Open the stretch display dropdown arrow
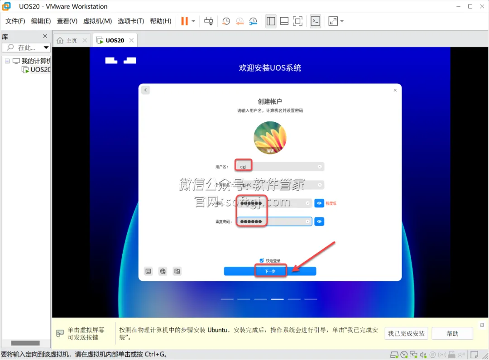This screenshot has height=360, width=489. click(x=342, y=21)
